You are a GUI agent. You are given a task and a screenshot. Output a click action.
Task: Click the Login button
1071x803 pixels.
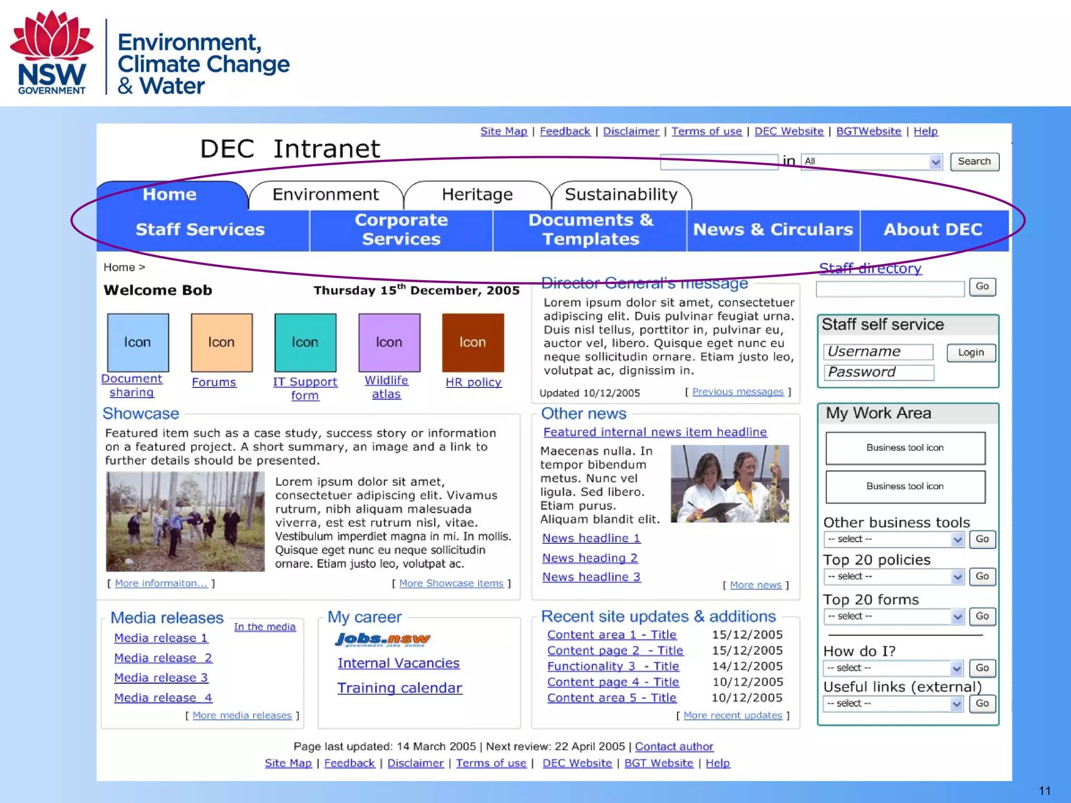coord(971,353)
